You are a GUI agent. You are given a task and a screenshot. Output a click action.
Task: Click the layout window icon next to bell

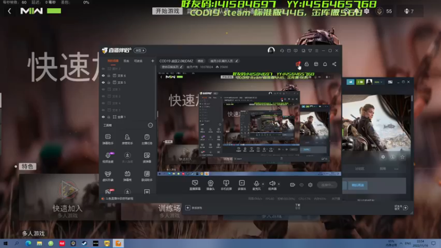pos(316,64)
